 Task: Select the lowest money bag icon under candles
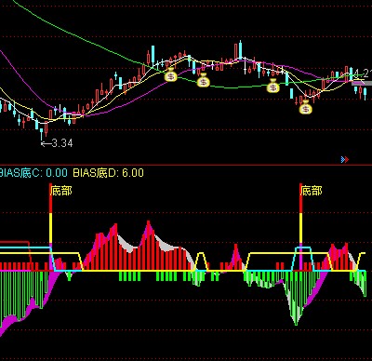coord(306,107)
